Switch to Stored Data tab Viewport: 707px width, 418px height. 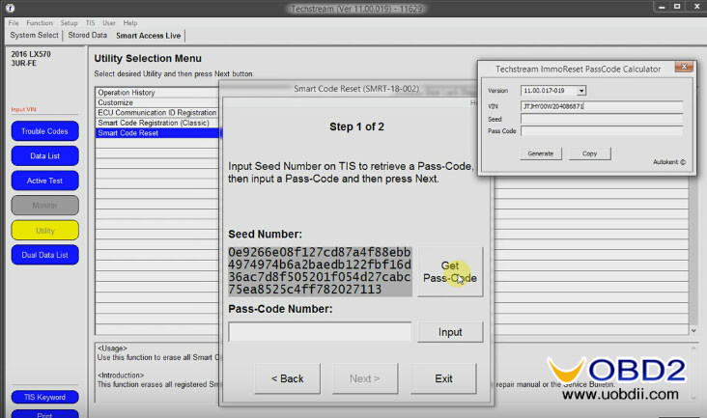pos(88,35)
